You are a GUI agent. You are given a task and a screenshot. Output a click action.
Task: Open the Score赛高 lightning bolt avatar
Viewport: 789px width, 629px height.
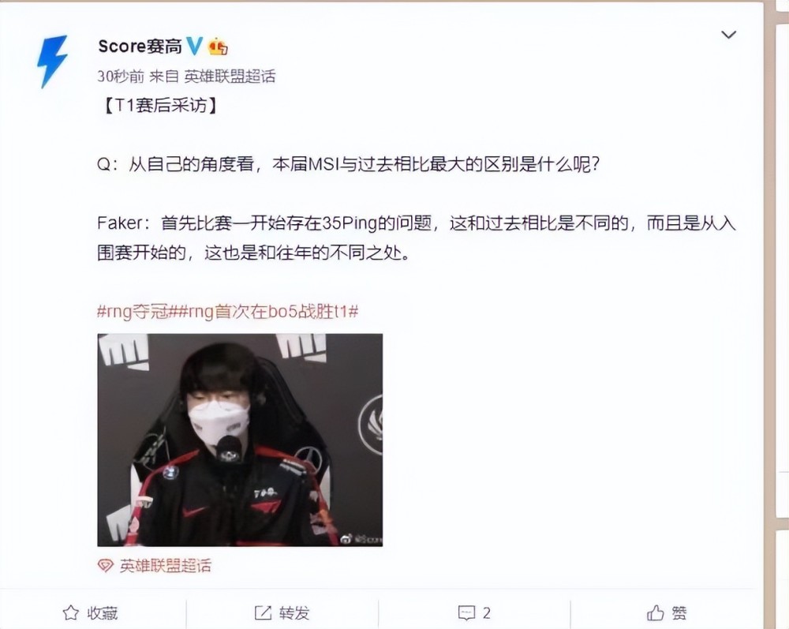point(52,62)
